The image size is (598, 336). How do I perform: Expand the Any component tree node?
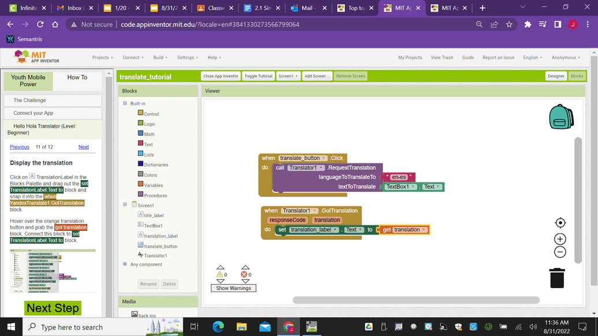(x=125, y=264)
